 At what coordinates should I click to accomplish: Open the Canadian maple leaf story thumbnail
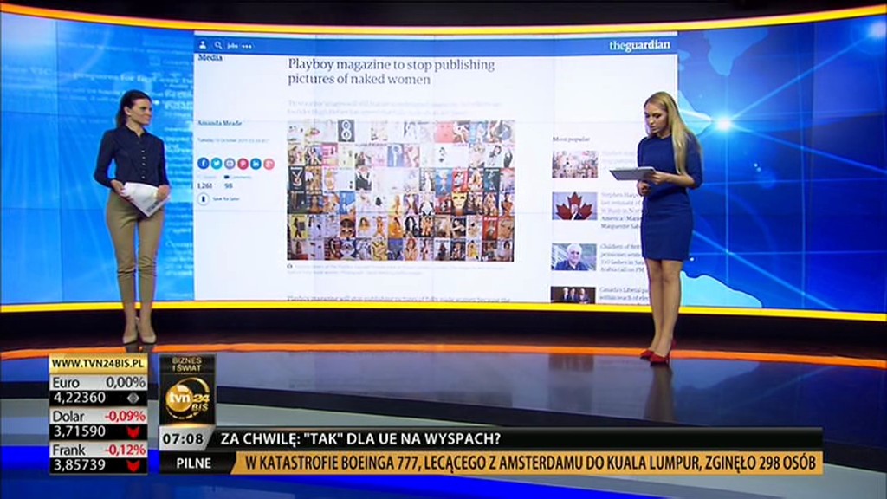(x=575, y=206)
